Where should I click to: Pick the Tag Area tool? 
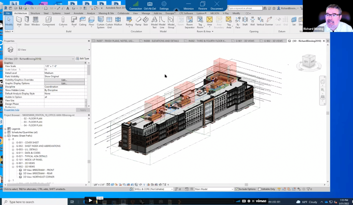pyautogui.click(x=229, y=22)
